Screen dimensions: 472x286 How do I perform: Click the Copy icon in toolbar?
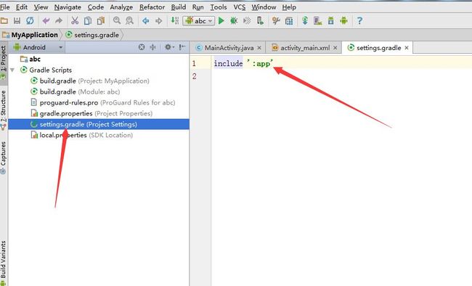[88, 21]
